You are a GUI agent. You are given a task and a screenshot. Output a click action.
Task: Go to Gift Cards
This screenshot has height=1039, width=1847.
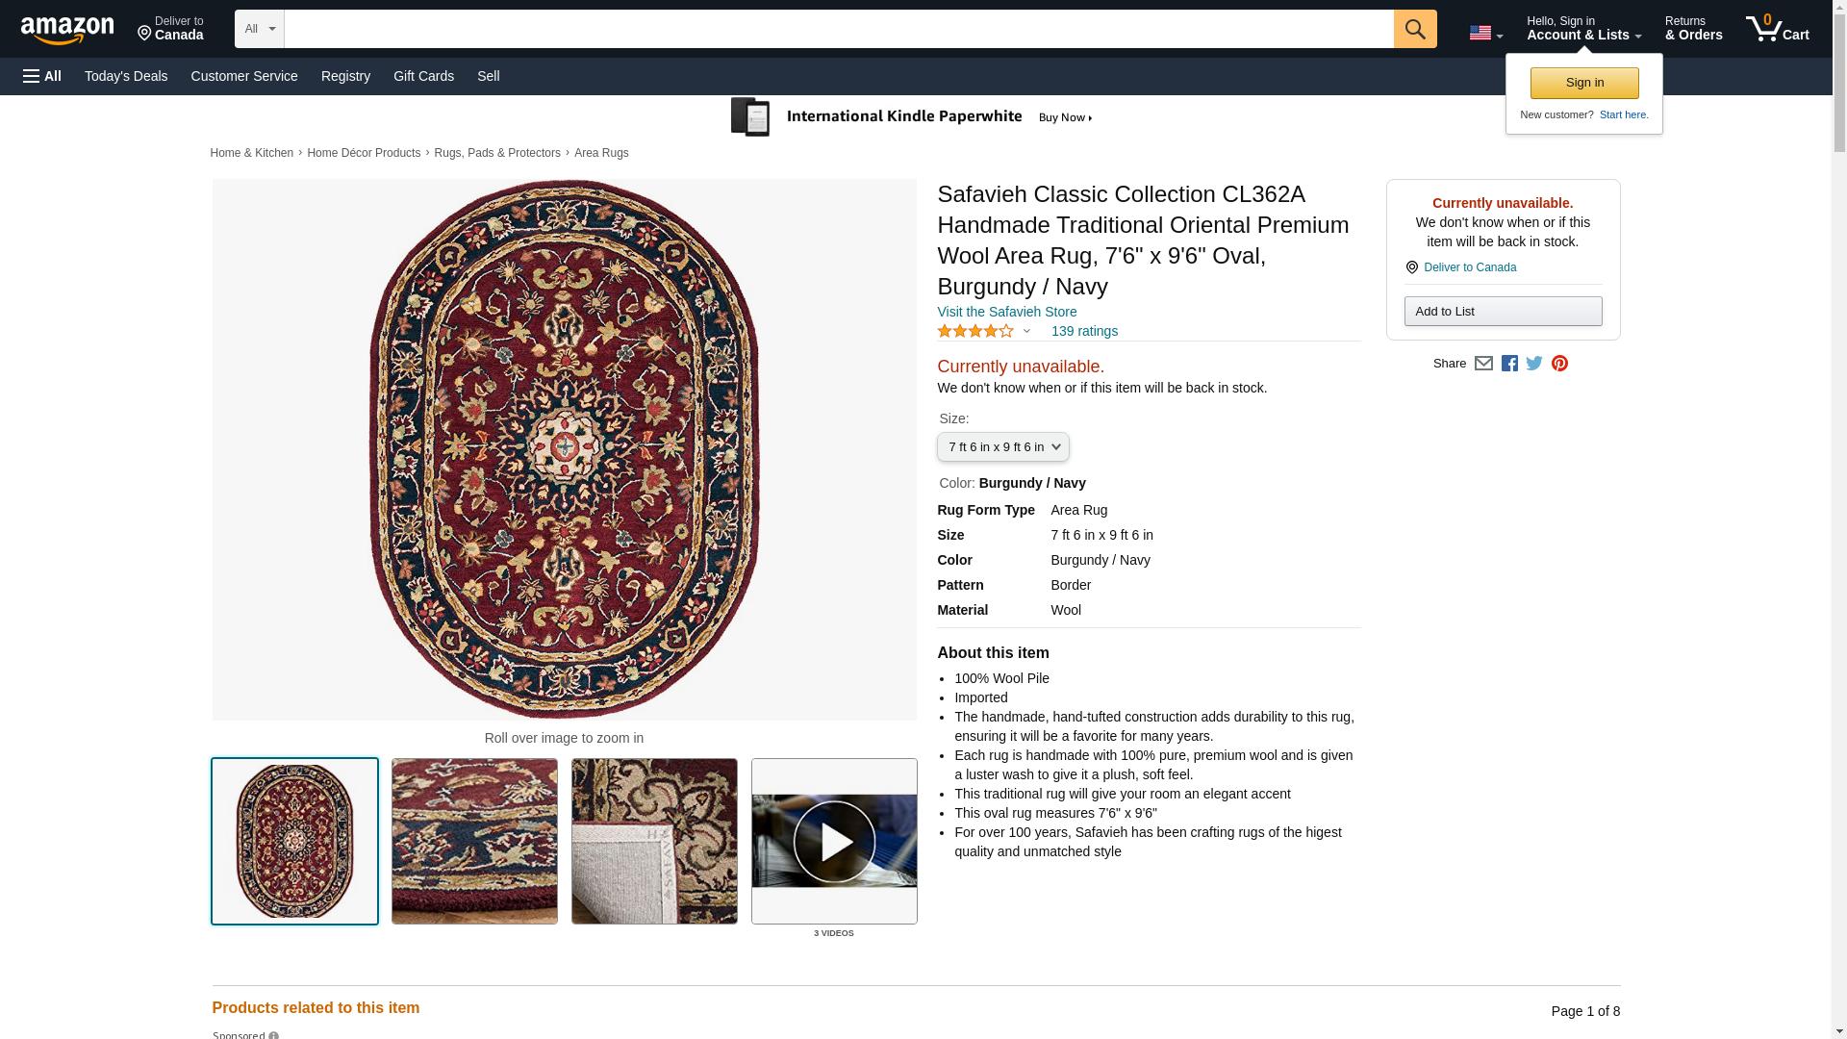423,76
